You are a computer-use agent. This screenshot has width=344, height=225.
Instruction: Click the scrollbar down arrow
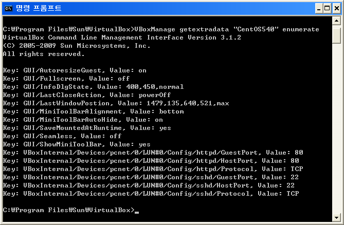coord(336,217)
